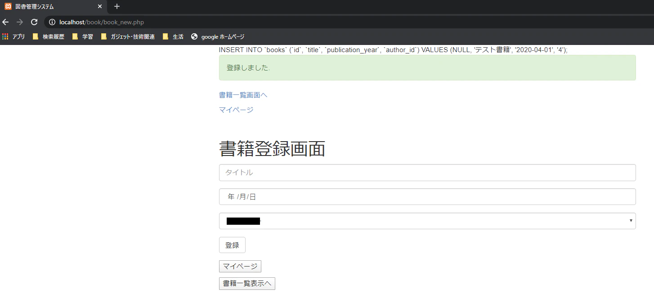Select the 図書管理システム browser tab

(x=54, y=7)
